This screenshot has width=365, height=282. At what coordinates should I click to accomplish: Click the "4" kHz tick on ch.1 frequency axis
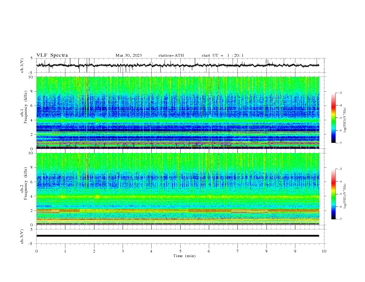(32, 120)
